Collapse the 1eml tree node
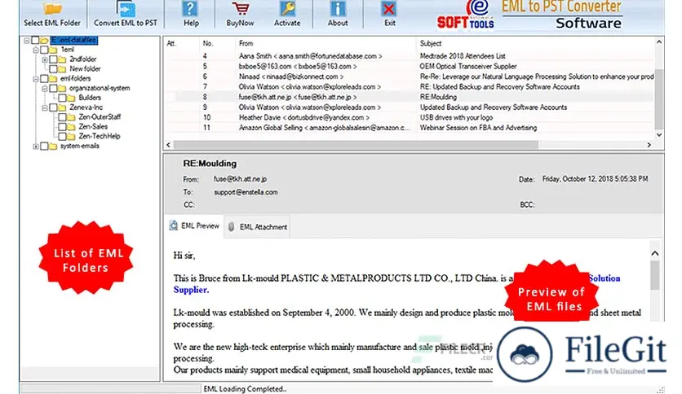Screen dimensions: 682x394 [x=36, y=50]
